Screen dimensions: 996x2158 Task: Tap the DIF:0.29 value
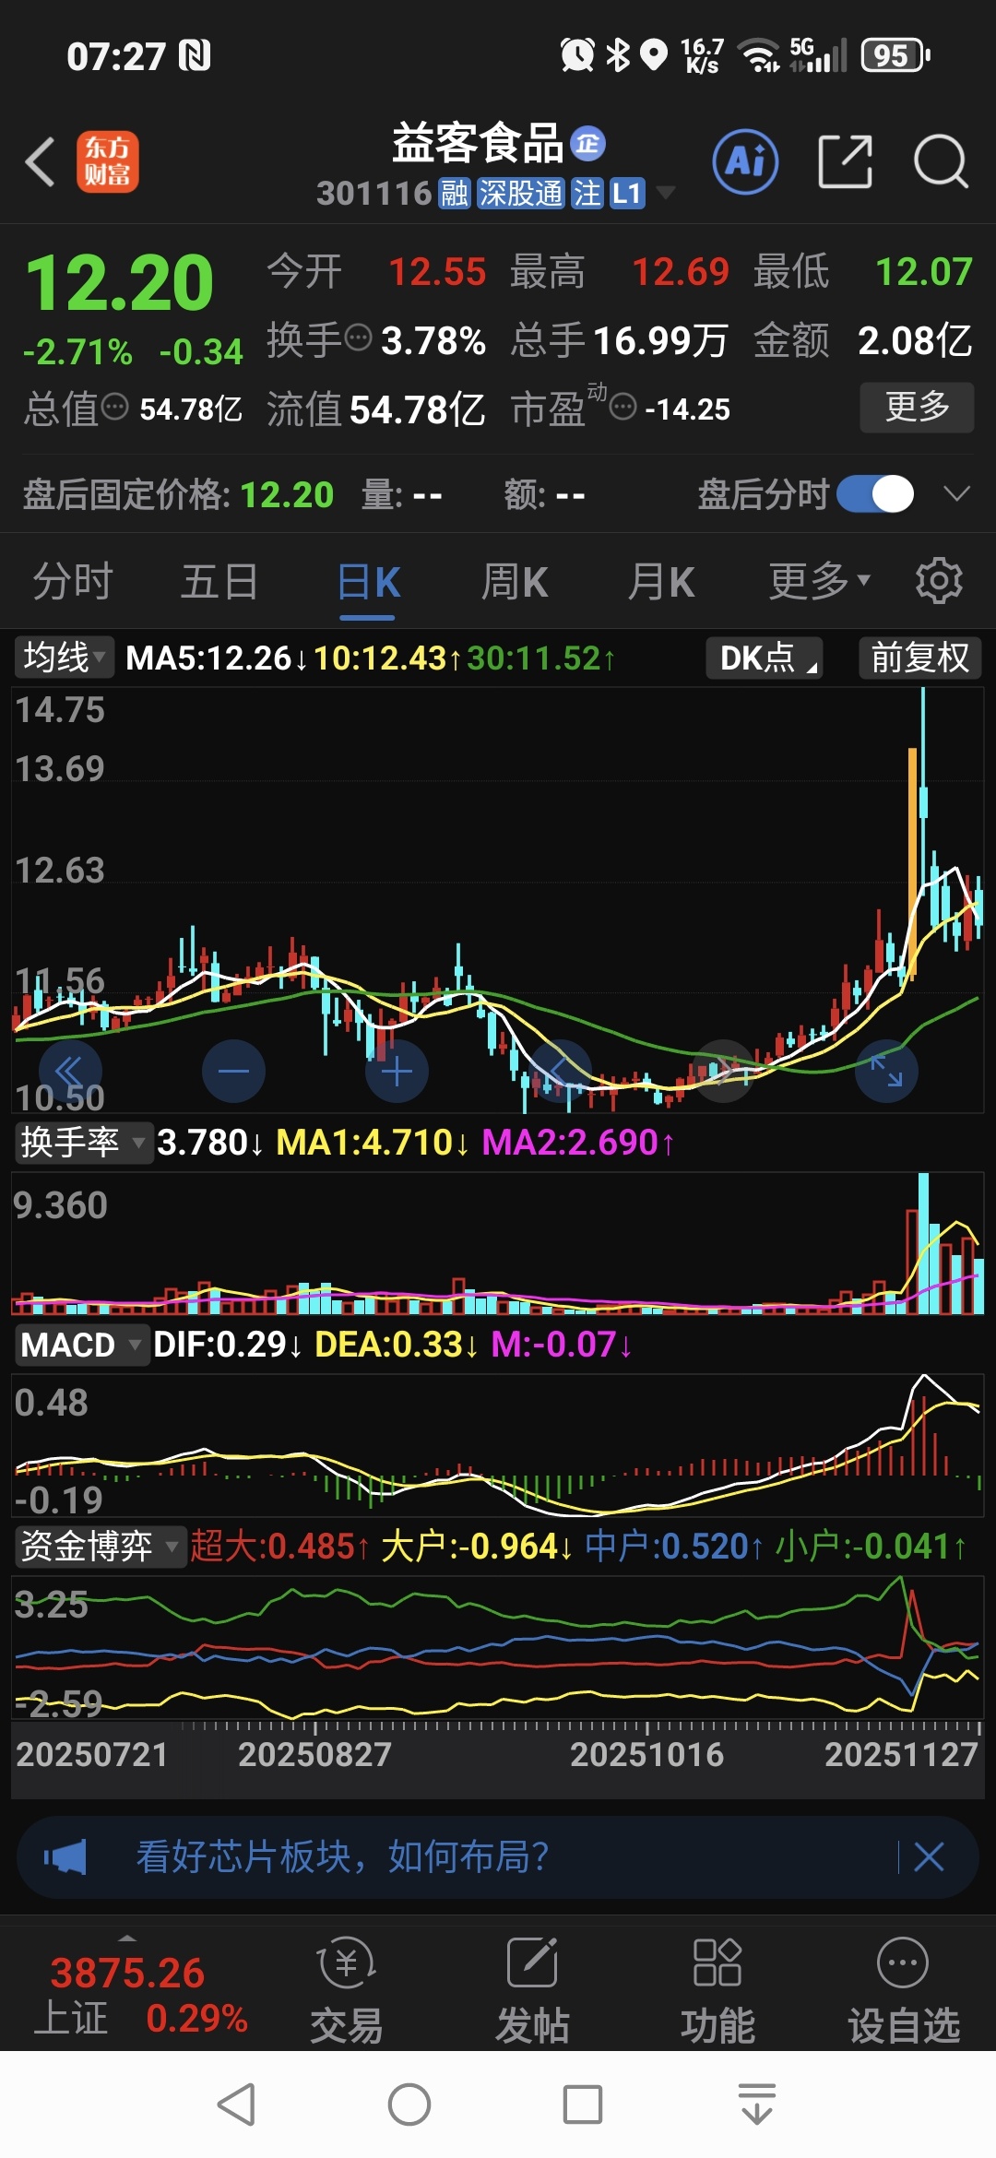pos(227,1345)
